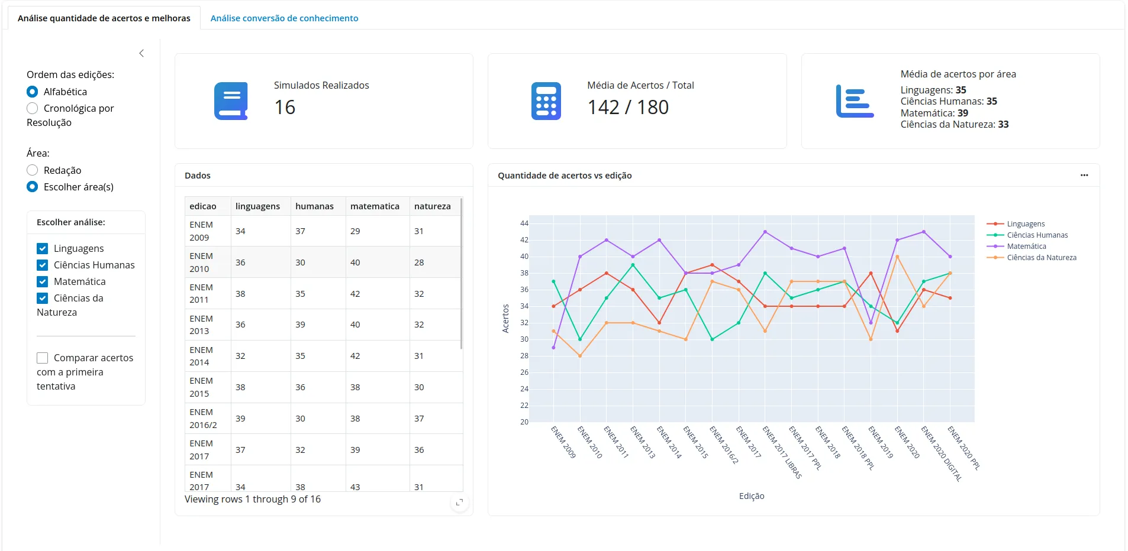Click the bar chart icon for Média por área
1128x551 pixels.
855,101
